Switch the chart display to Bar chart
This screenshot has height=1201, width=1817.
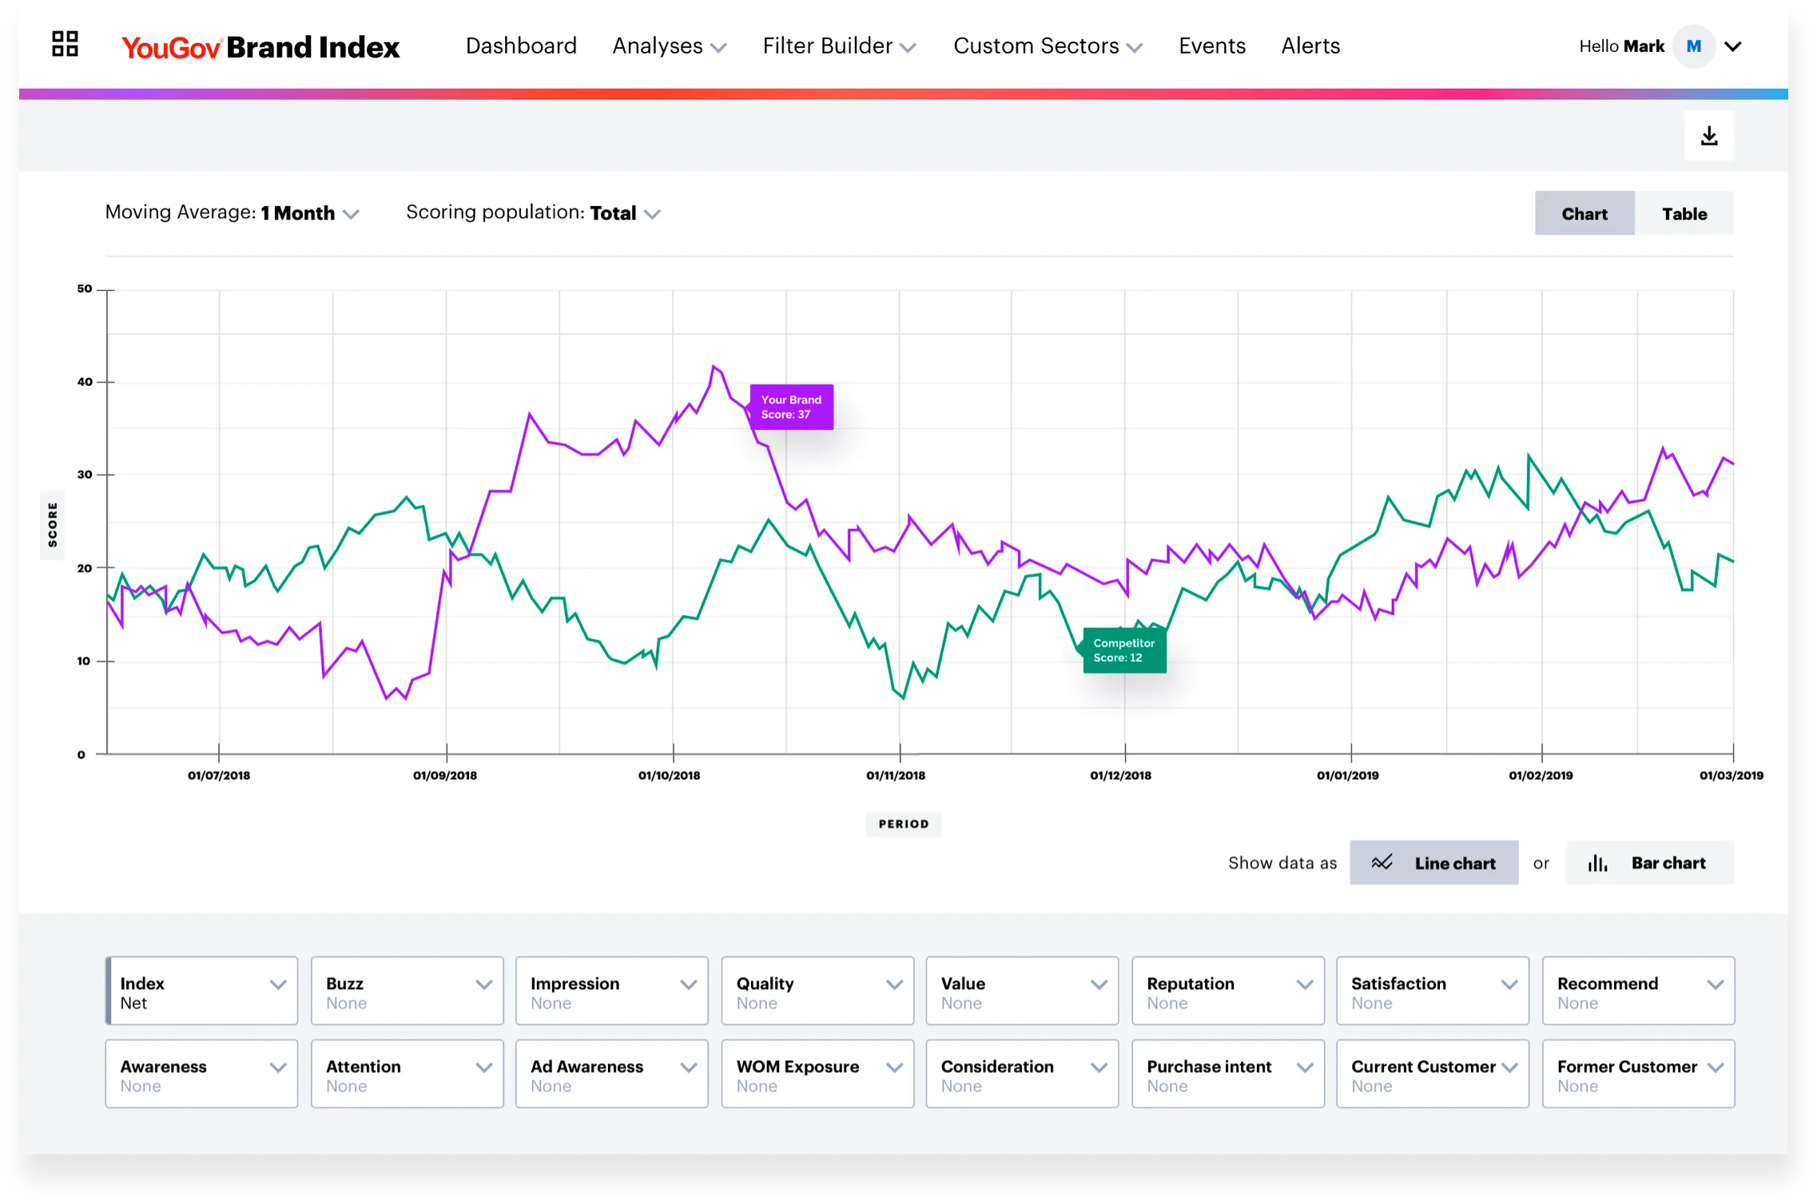pos(1649,863)
